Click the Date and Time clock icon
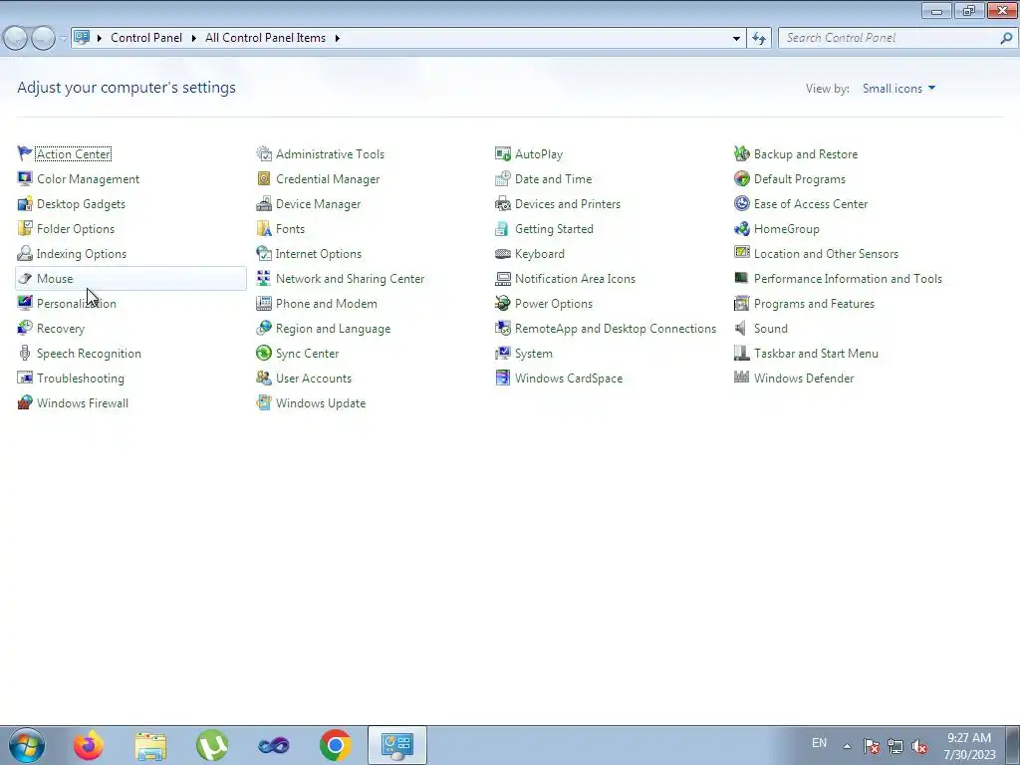 point(503,178)
